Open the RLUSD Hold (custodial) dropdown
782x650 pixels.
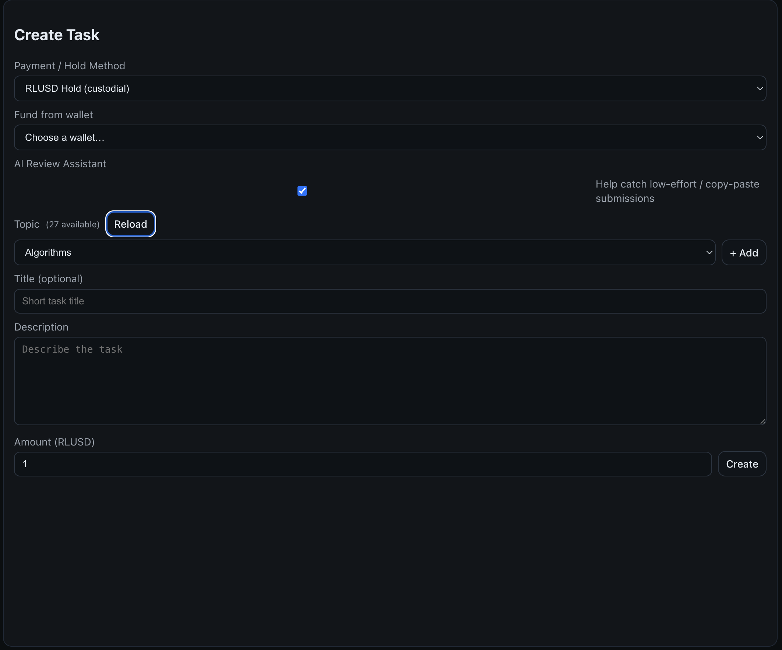[372, 89]
